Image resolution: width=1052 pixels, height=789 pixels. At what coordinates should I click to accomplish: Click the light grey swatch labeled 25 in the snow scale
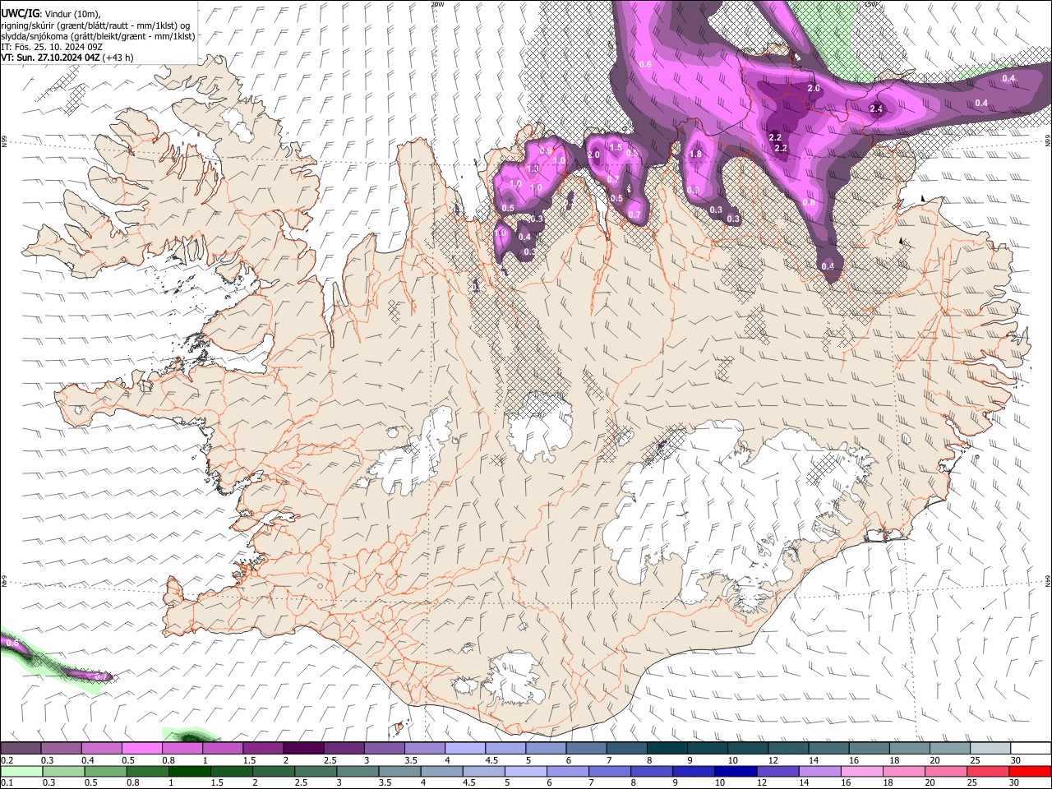[991, 748]
